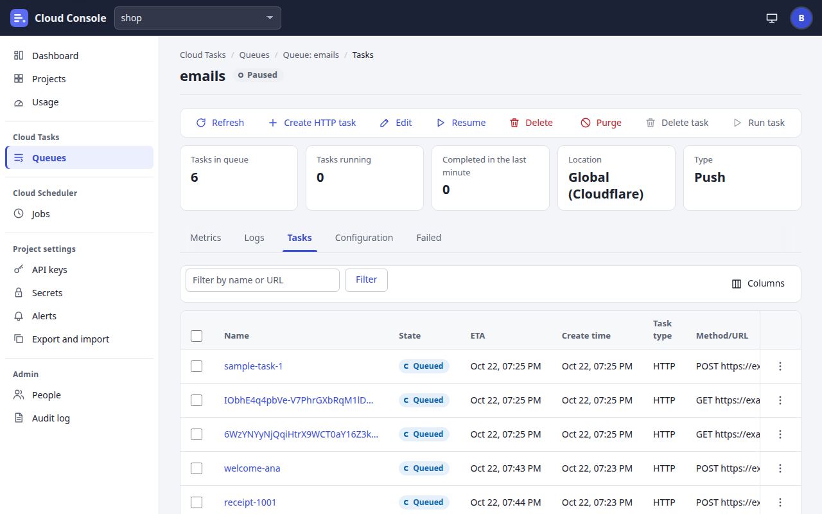Switch to the Logs tab

coord(254,238)
